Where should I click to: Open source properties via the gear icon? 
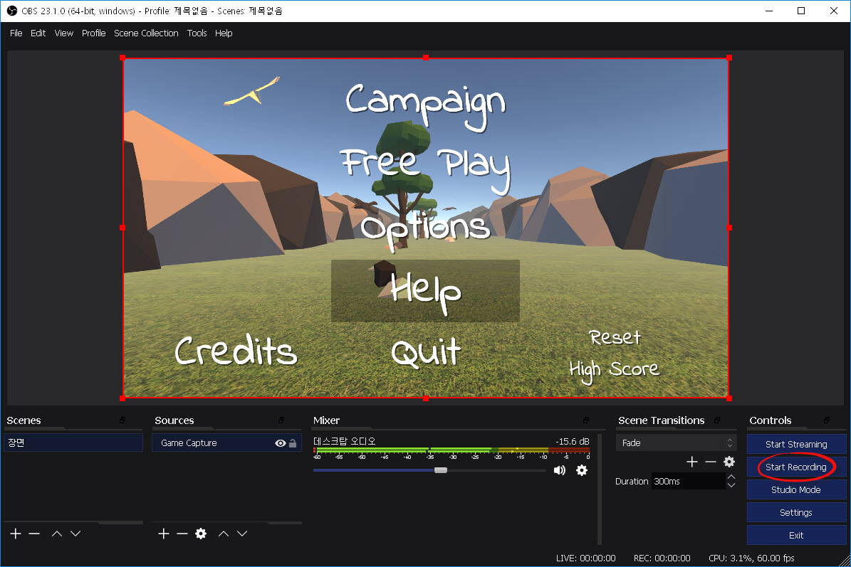coord(201,534)
